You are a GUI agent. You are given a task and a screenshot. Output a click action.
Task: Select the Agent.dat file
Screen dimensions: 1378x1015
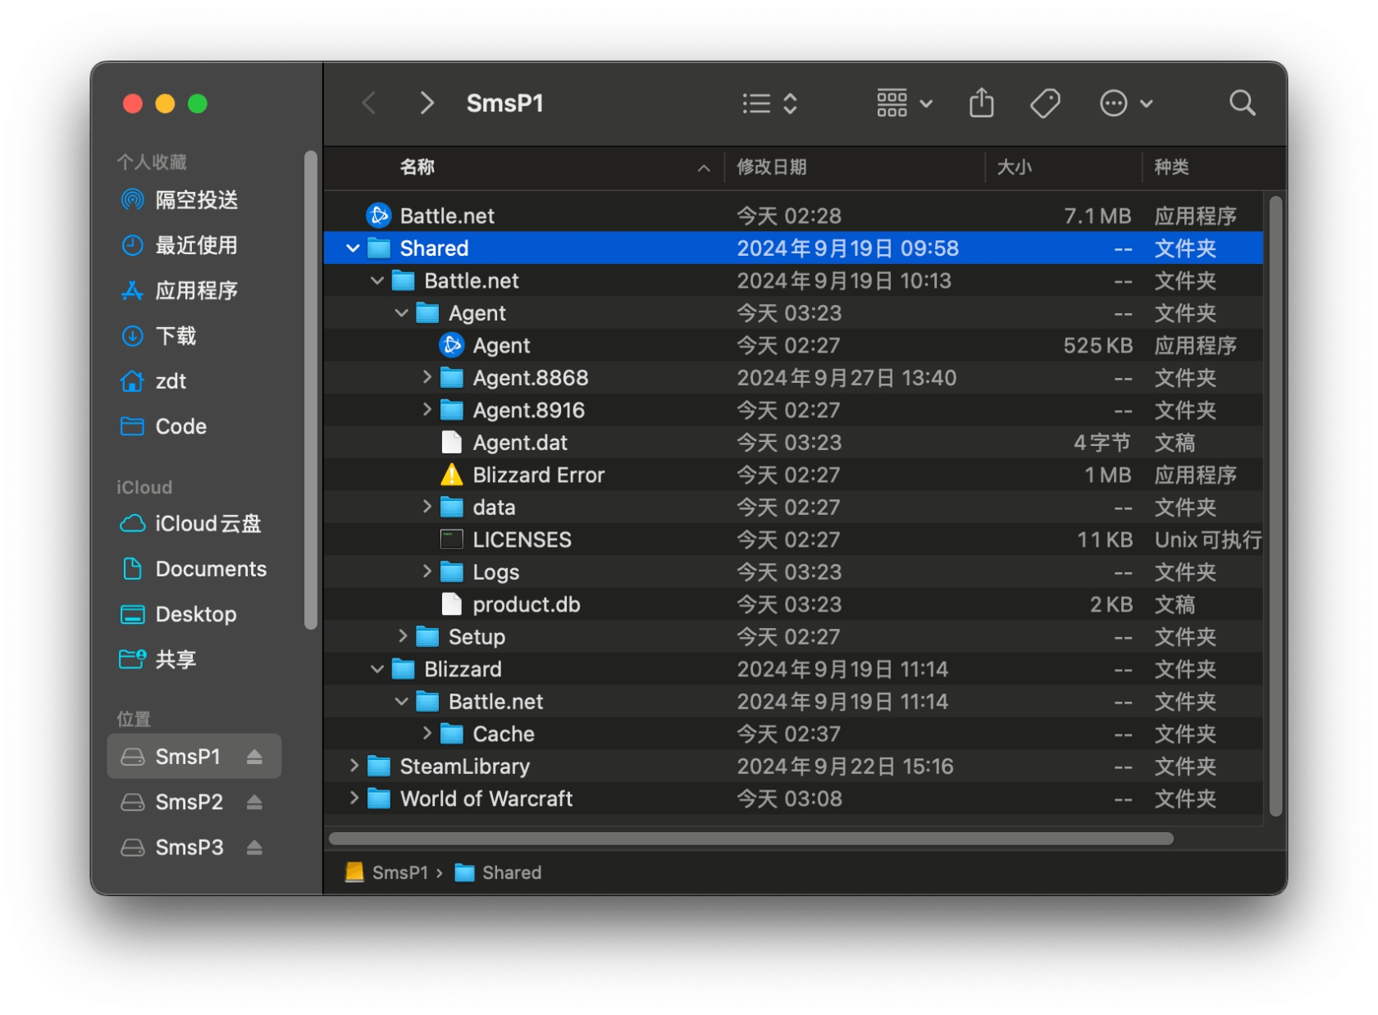coord(793,443)
